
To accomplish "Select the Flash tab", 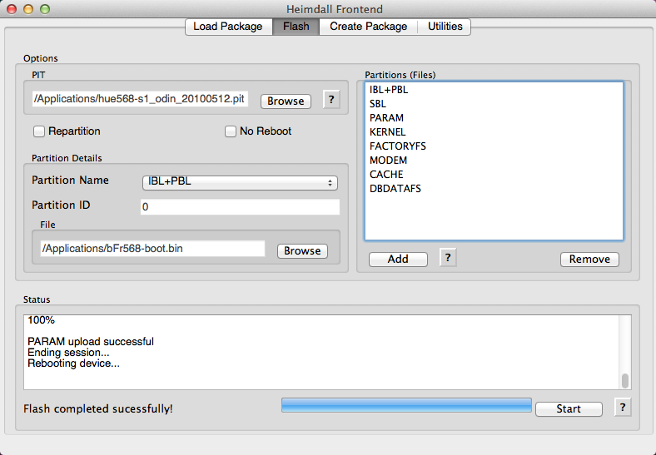I will (296, 27).
